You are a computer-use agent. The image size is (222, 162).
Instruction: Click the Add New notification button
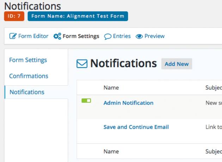(x=177, y=64)
